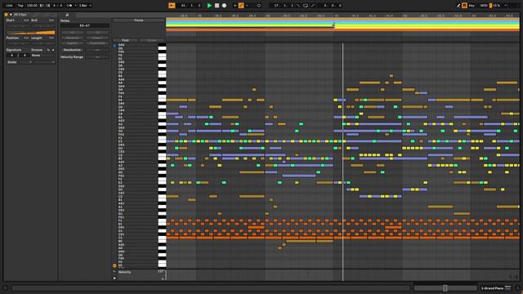Click the tempo nudge down icon

[x=42, y=6]
